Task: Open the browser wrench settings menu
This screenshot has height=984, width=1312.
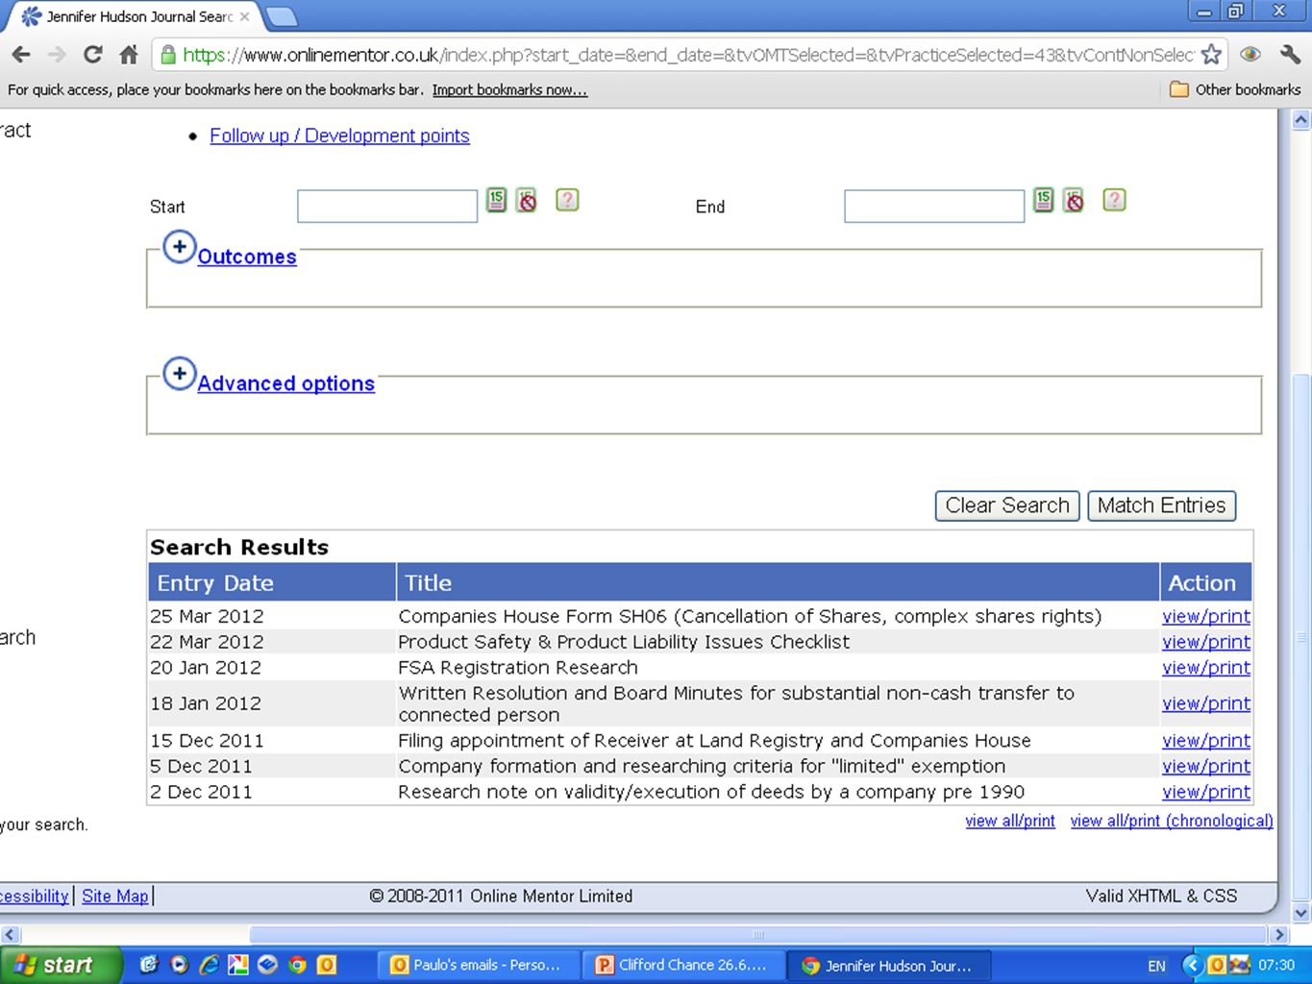Action: coord(1290,55)
